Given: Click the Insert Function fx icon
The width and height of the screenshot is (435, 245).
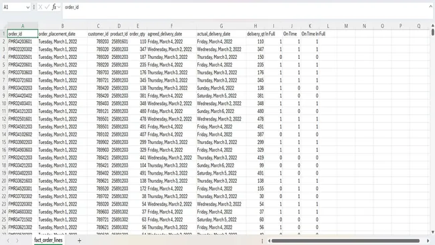Looking at the screenshot, I should (x=54, y=7).
